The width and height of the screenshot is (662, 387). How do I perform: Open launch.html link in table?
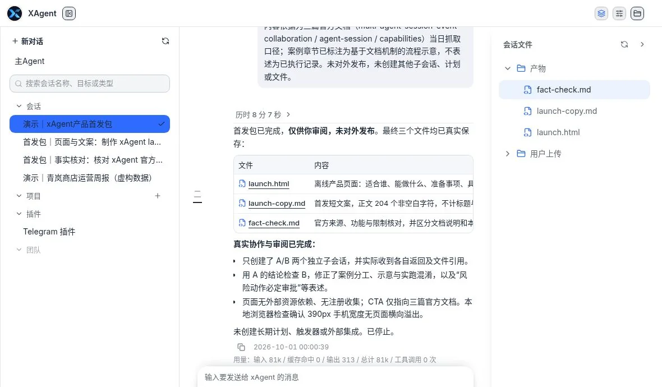[269, 184]
